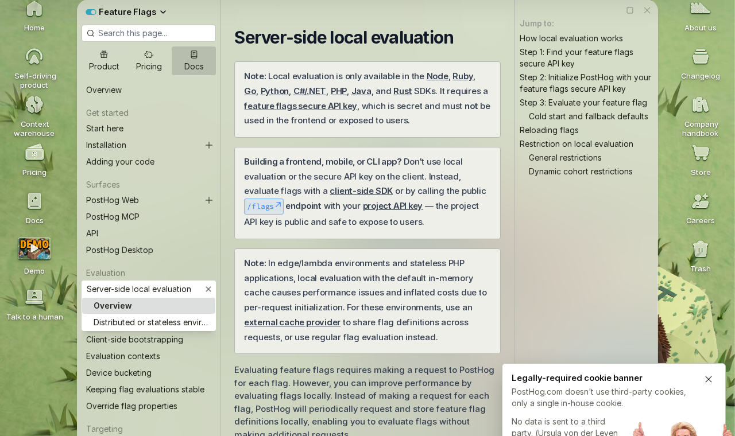The height and width of the screenshot is (436, 735).
Task: Open the feature flags secure API key link
Action: click(300, 106)
